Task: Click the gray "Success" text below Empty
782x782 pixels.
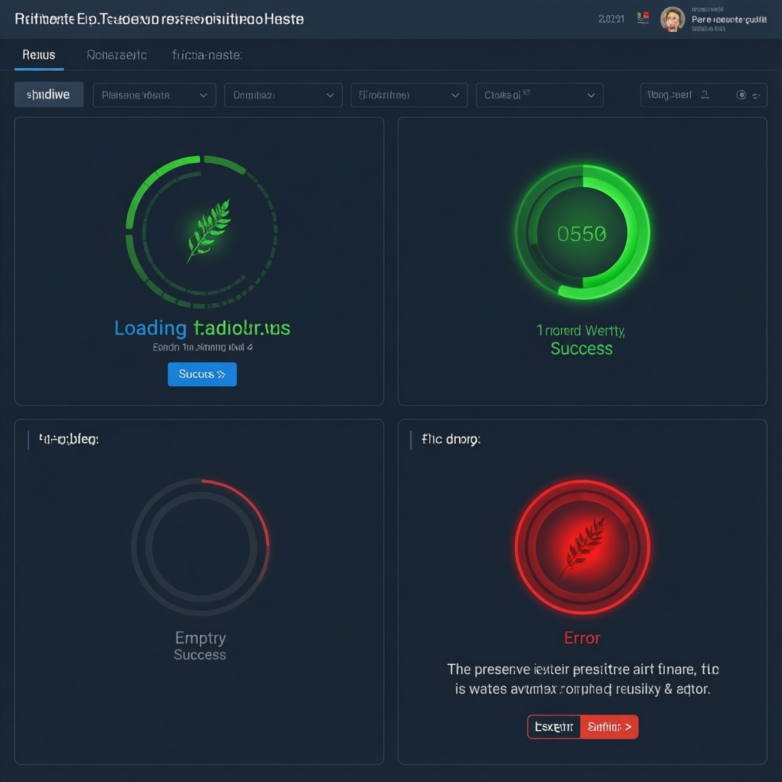Action: pos(200,655)
